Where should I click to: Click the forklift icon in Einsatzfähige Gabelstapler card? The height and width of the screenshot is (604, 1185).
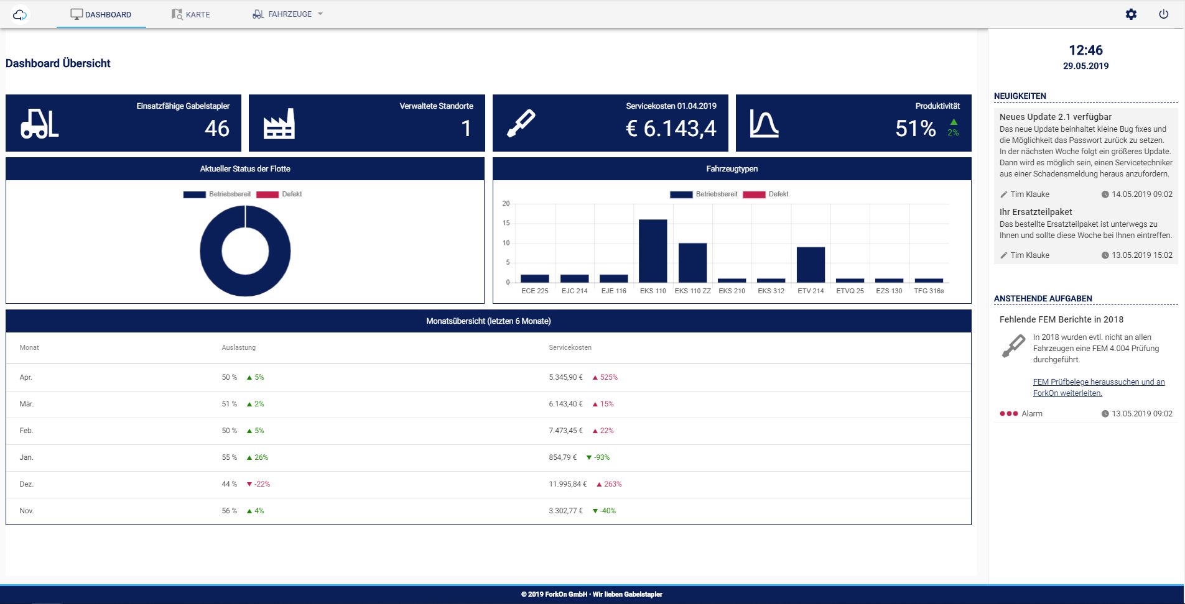coord(39,124)
